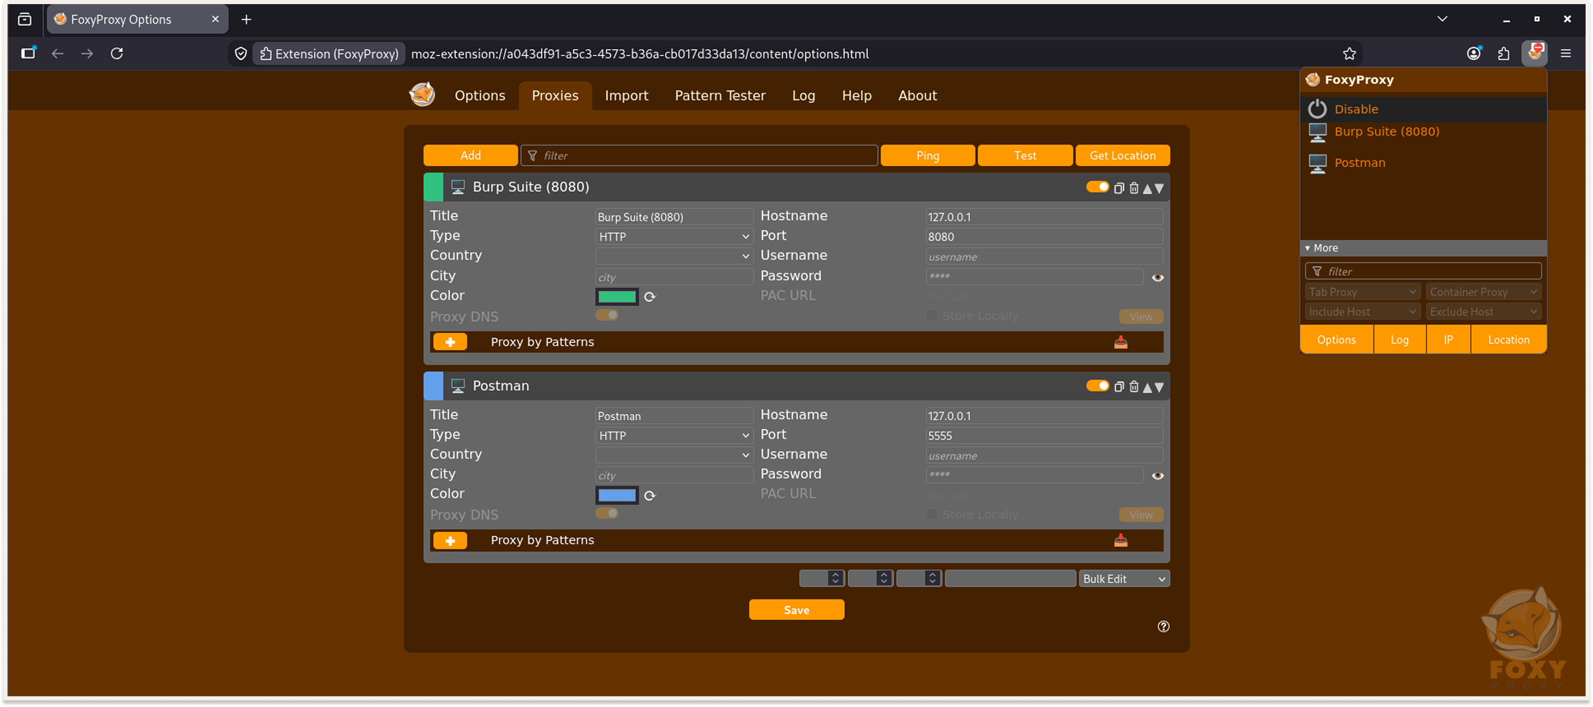
Task: Click the Get Location button
Action: [1122, 155]
